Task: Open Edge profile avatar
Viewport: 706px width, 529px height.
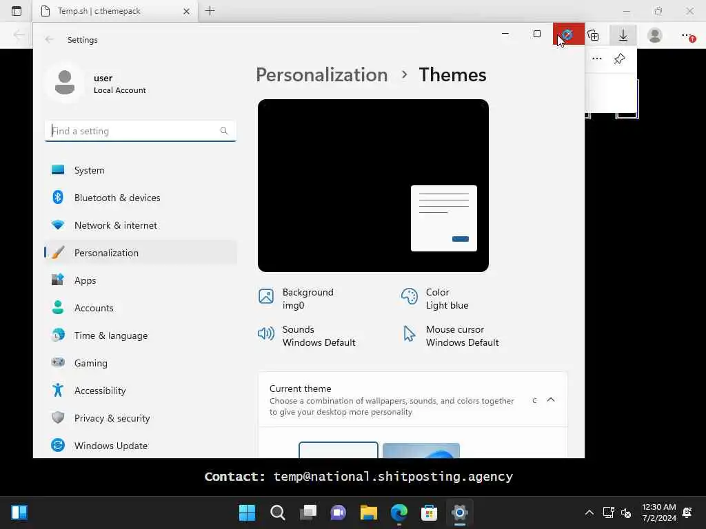Action: tap(655, 34)
